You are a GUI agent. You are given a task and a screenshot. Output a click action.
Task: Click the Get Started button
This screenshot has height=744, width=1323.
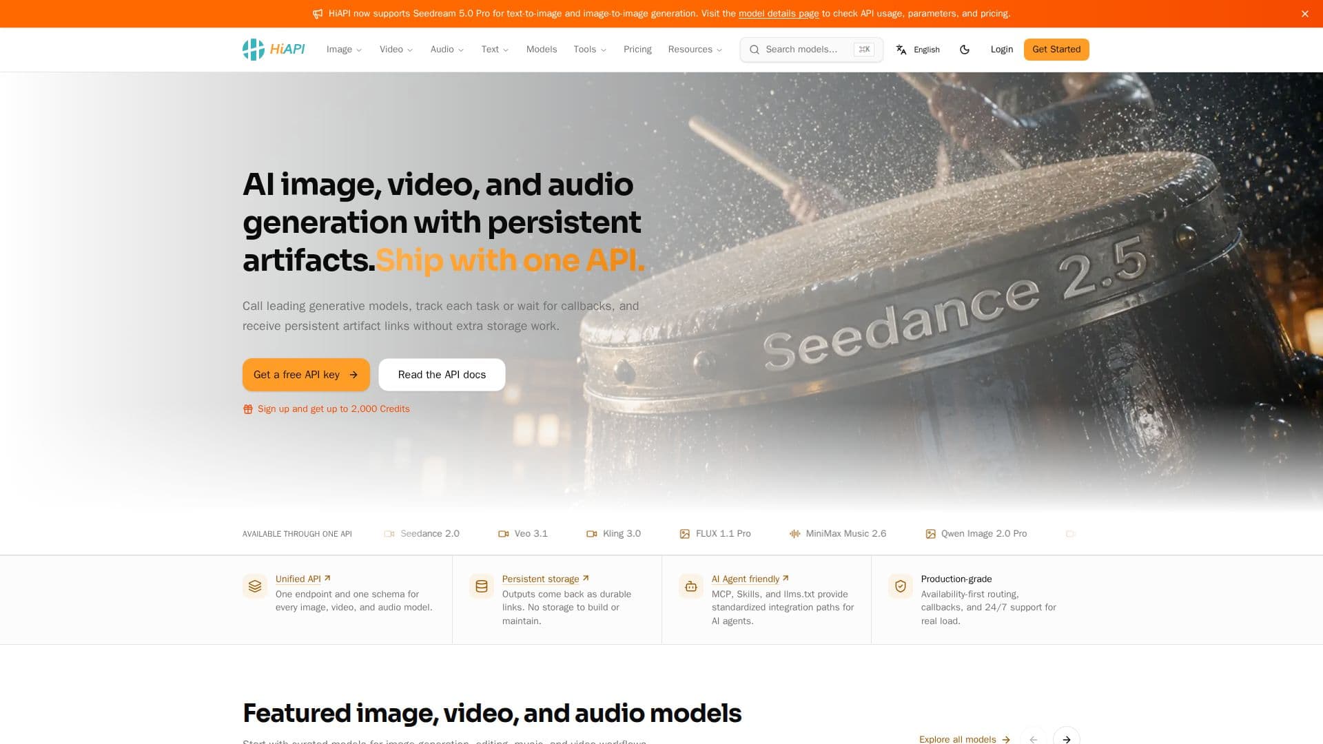click(x=1056, y=50)
